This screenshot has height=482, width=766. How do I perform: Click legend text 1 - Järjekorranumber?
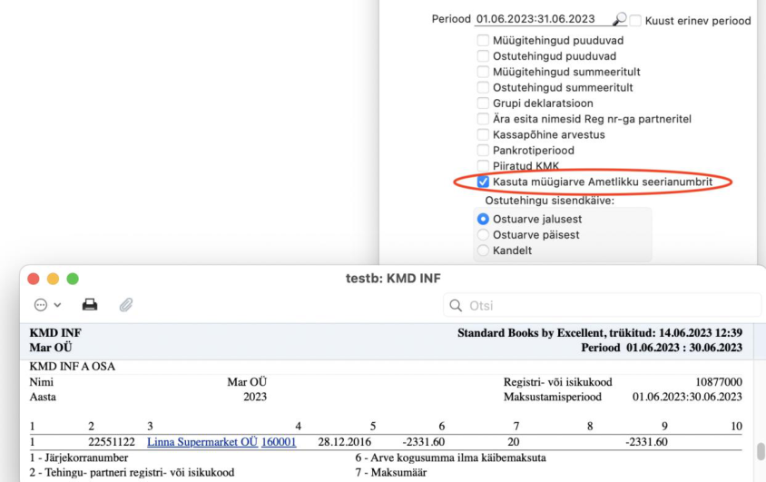[79, 457]
